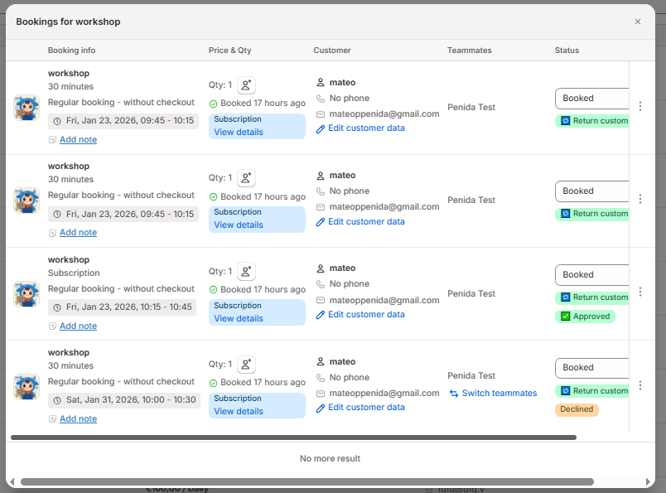666x493 pixels.
Task: Click Add note in Jan 31 booking row
Action: 78,419
